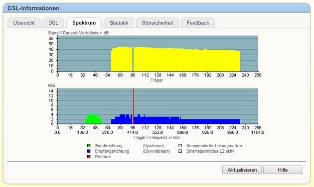Click the green upstream bits area
This screenshot has height=187, width=314.
[x=93, y=120]
